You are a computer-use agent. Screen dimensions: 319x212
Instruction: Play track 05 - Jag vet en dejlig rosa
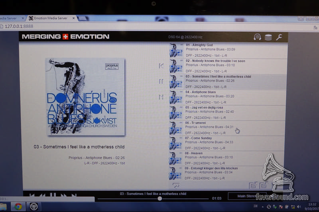pyautogui.click(x=227, y=113)
